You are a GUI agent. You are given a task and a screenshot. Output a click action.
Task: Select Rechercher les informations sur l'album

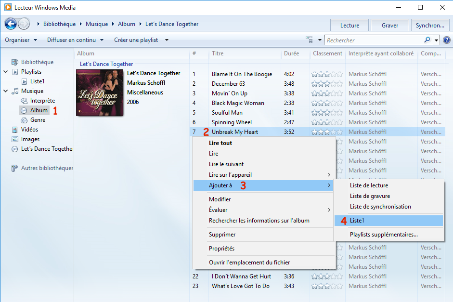click(259, 221)
